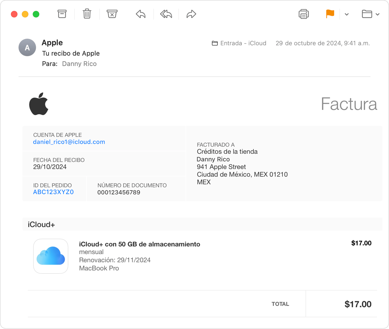
Task: Expand the folder selection chevron
Action: coord(378,14)
